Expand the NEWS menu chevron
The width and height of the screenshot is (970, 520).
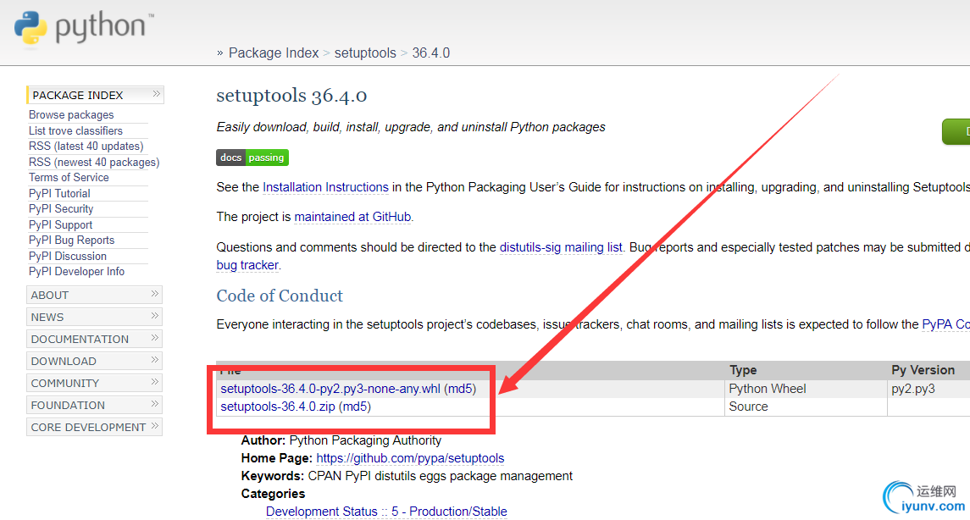click(155, 317)
